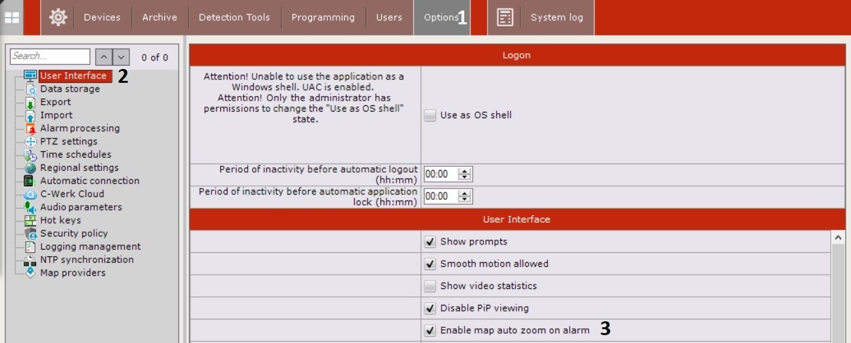Image resolution: width=851 pixels, height=343 pixels.
Task: Click the PTZ settings icon
Action: pyautogui.click(x=30, y=141)
